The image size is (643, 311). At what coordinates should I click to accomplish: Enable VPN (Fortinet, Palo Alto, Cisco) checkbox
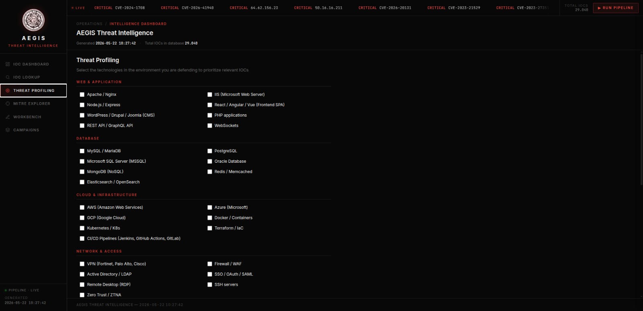click(x=82, y=264)
